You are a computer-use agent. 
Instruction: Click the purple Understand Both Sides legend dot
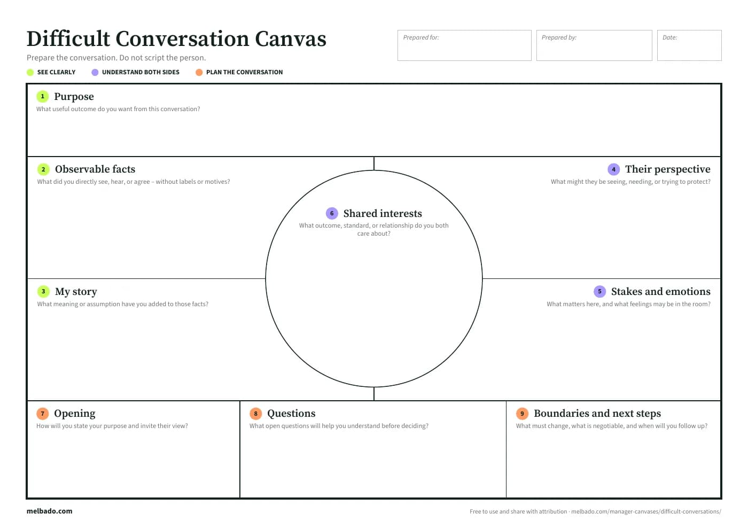[95, 73]
